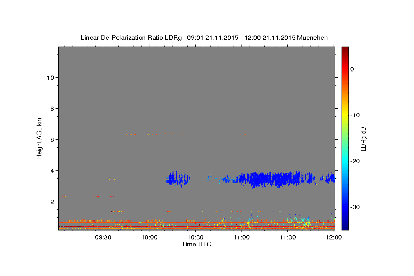Image resolution: width=414 pixels, height=276 pixels.
Task: Click the height tick label 8
Action: (x=53, y=109)
